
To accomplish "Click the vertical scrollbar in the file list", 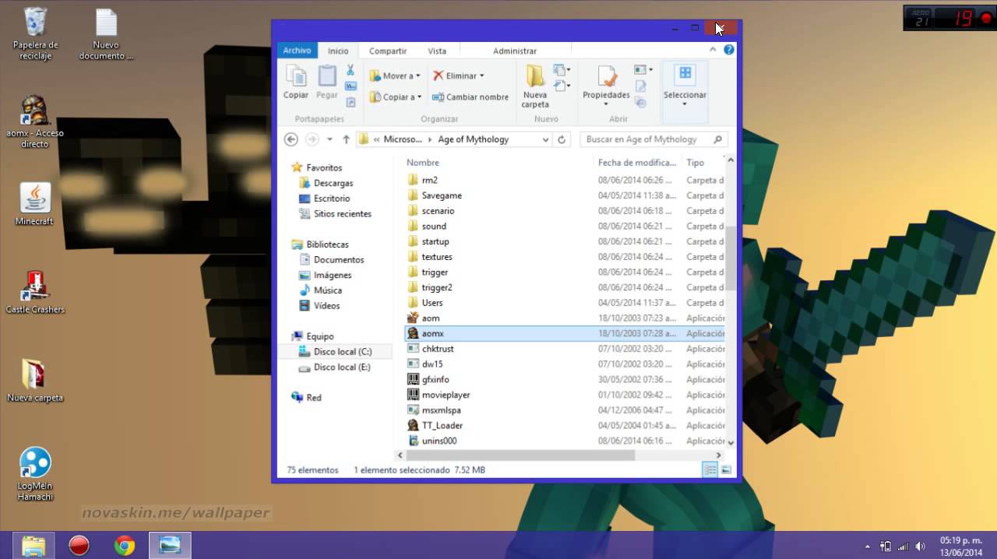I will (x=730, y=257).
